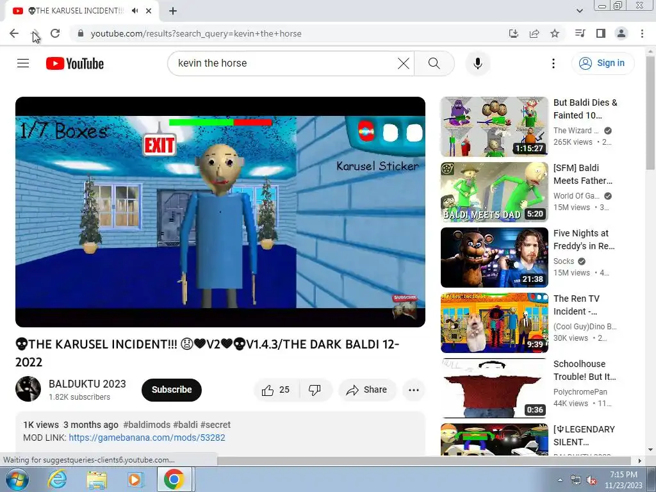Open BALDUKTU 2023 channel name

[87, 384]
